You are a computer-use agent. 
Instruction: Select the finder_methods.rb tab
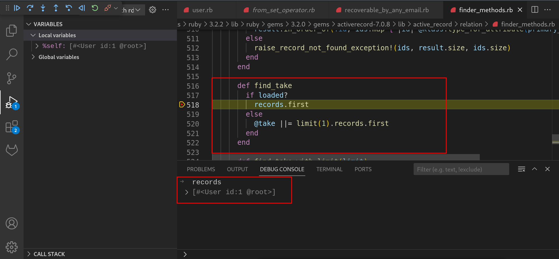(x=486, y=10)
